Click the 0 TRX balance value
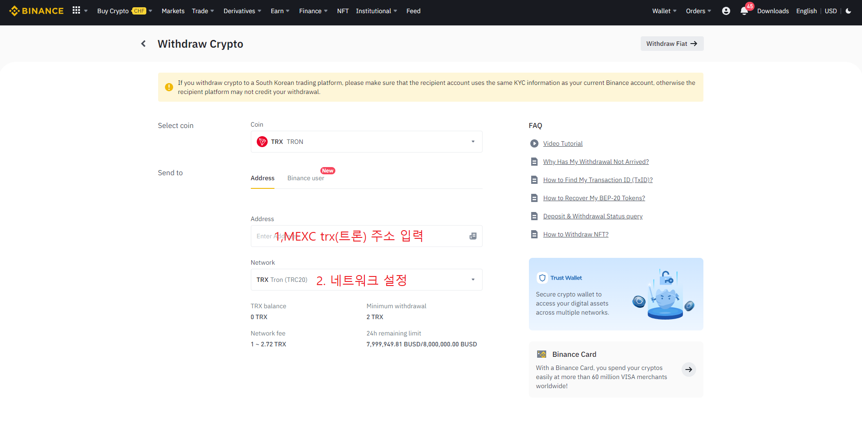Screen dimensions: 862x424 [259, 317]
